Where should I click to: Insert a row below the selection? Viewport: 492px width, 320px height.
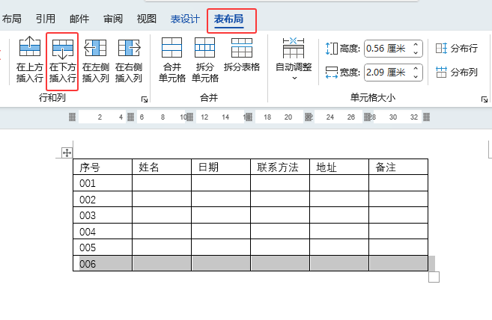coord(62,60)
